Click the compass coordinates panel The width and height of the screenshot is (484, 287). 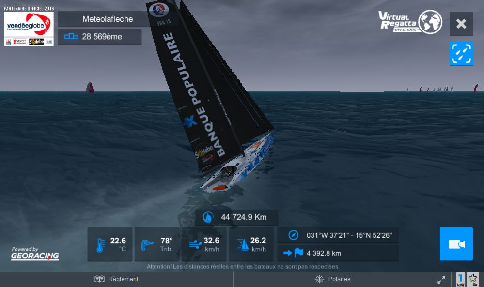[x=338, y=235]
